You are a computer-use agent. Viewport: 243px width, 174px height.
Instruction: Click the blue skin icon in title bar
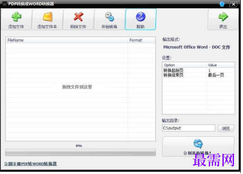pos(222,4)
